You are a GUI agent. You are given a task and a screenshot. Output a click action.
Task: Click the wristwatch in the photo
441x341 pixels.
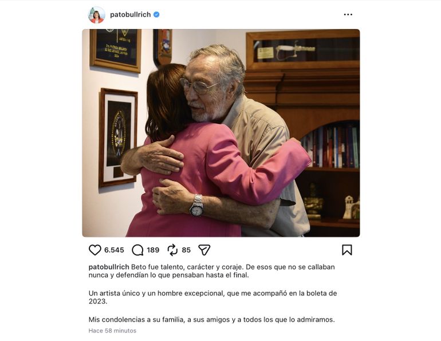pyautogui.click(x=196, y=206)
